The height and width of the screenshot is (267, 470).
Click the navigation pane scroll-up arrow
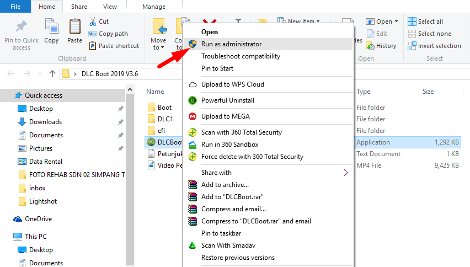click(x=130, y=89)
